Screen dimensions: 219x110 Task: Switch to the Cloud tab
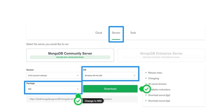[x=99, y=33]
